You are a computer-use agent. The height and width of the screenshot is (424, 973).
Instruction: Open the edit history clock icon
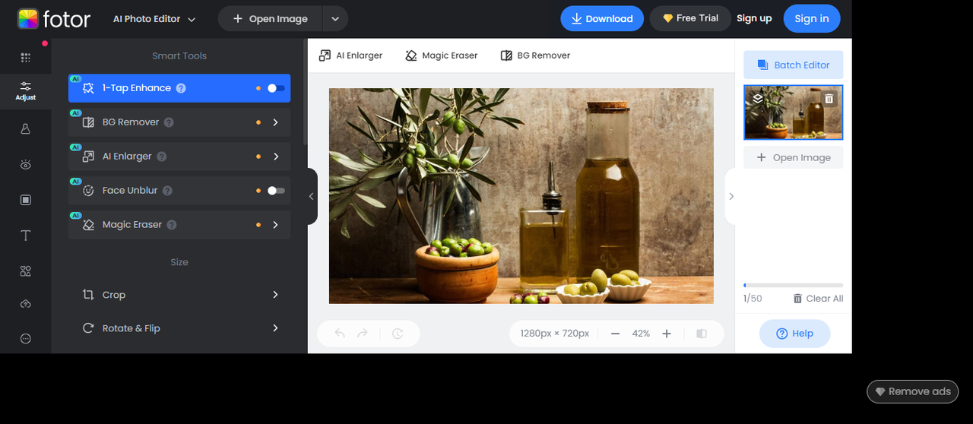[398, 334]
